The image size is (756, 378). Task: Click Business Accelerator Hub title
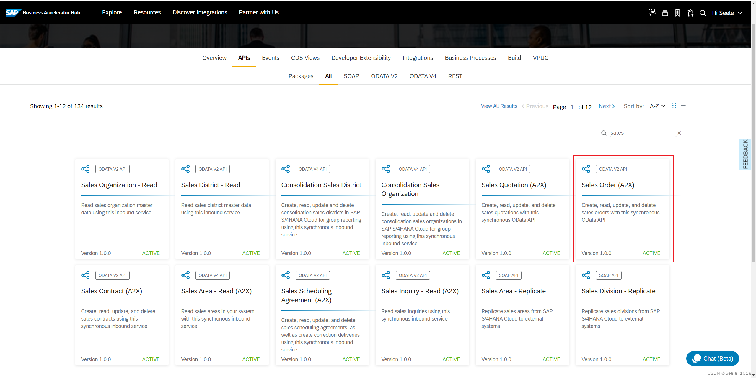click(x=51, y=13)
